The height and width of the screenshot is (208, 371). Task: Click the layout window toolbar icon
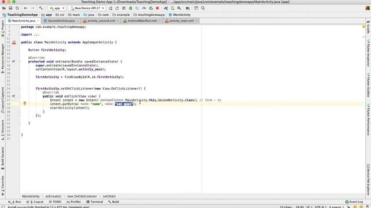(x=196, y=8)
